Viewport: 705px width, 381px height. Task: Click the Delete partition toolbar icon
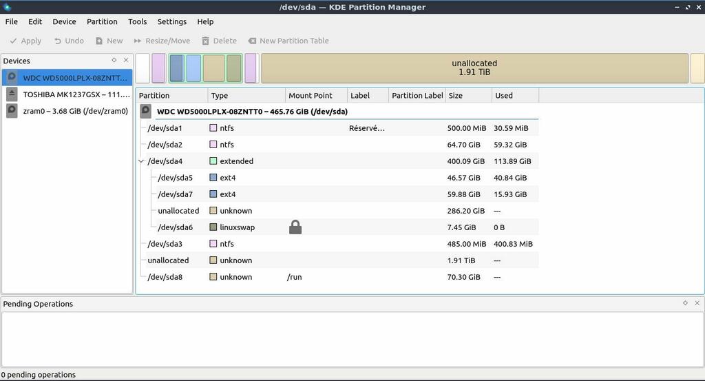[205, 41]
